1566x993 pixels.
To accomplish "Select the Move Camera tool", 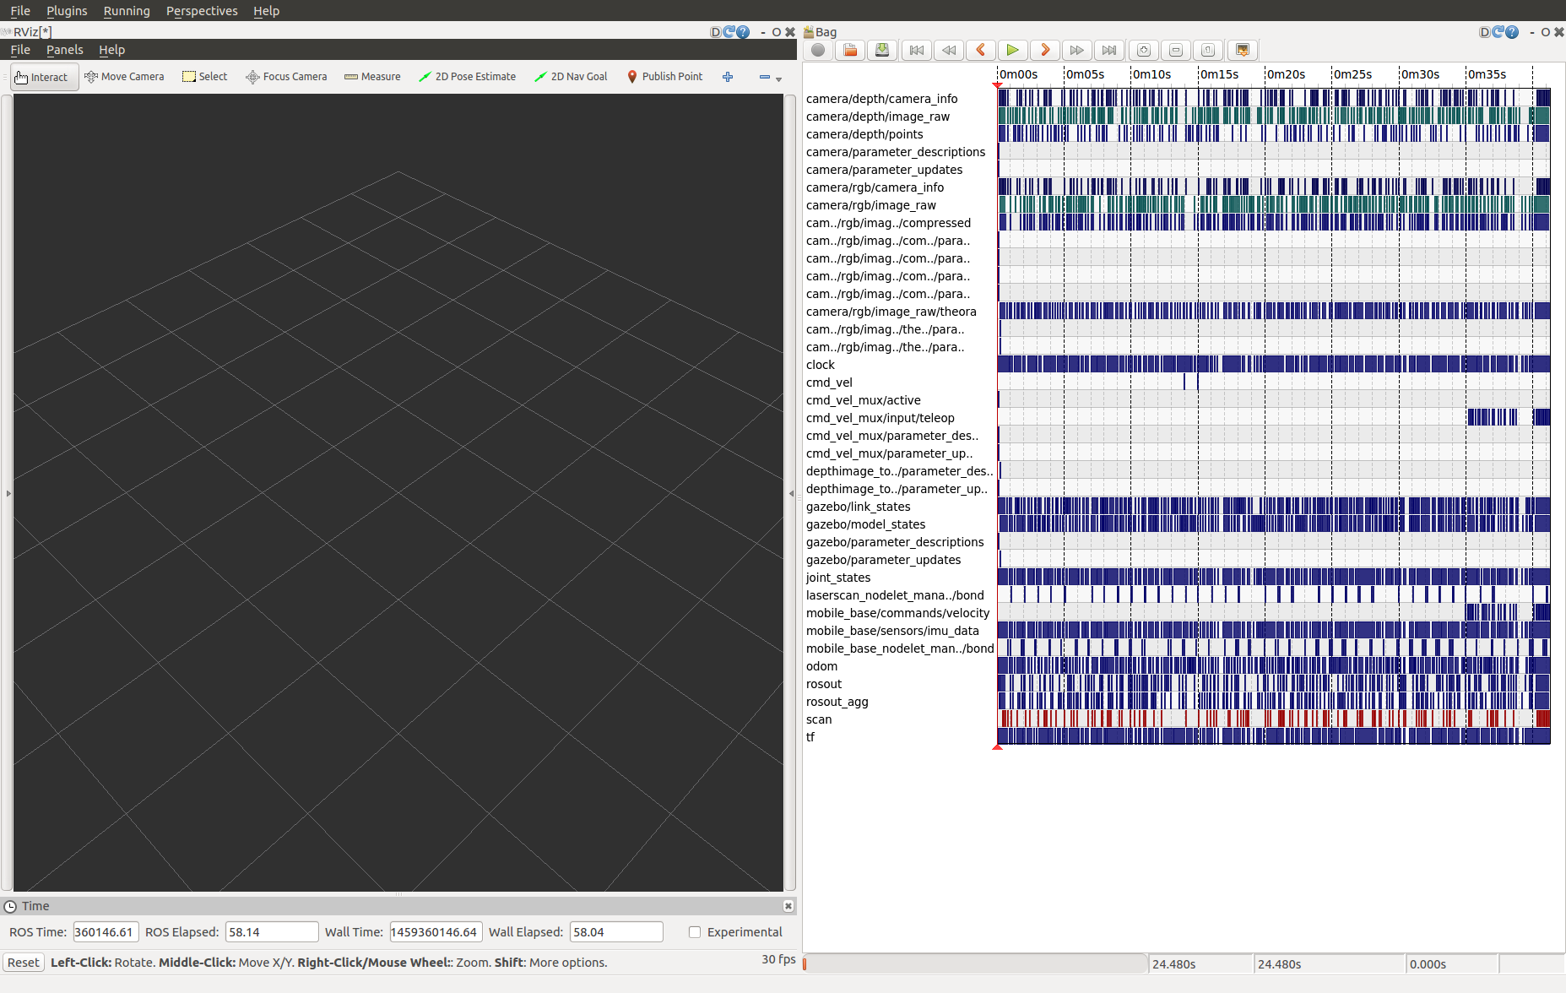I will tap(124, 77).
